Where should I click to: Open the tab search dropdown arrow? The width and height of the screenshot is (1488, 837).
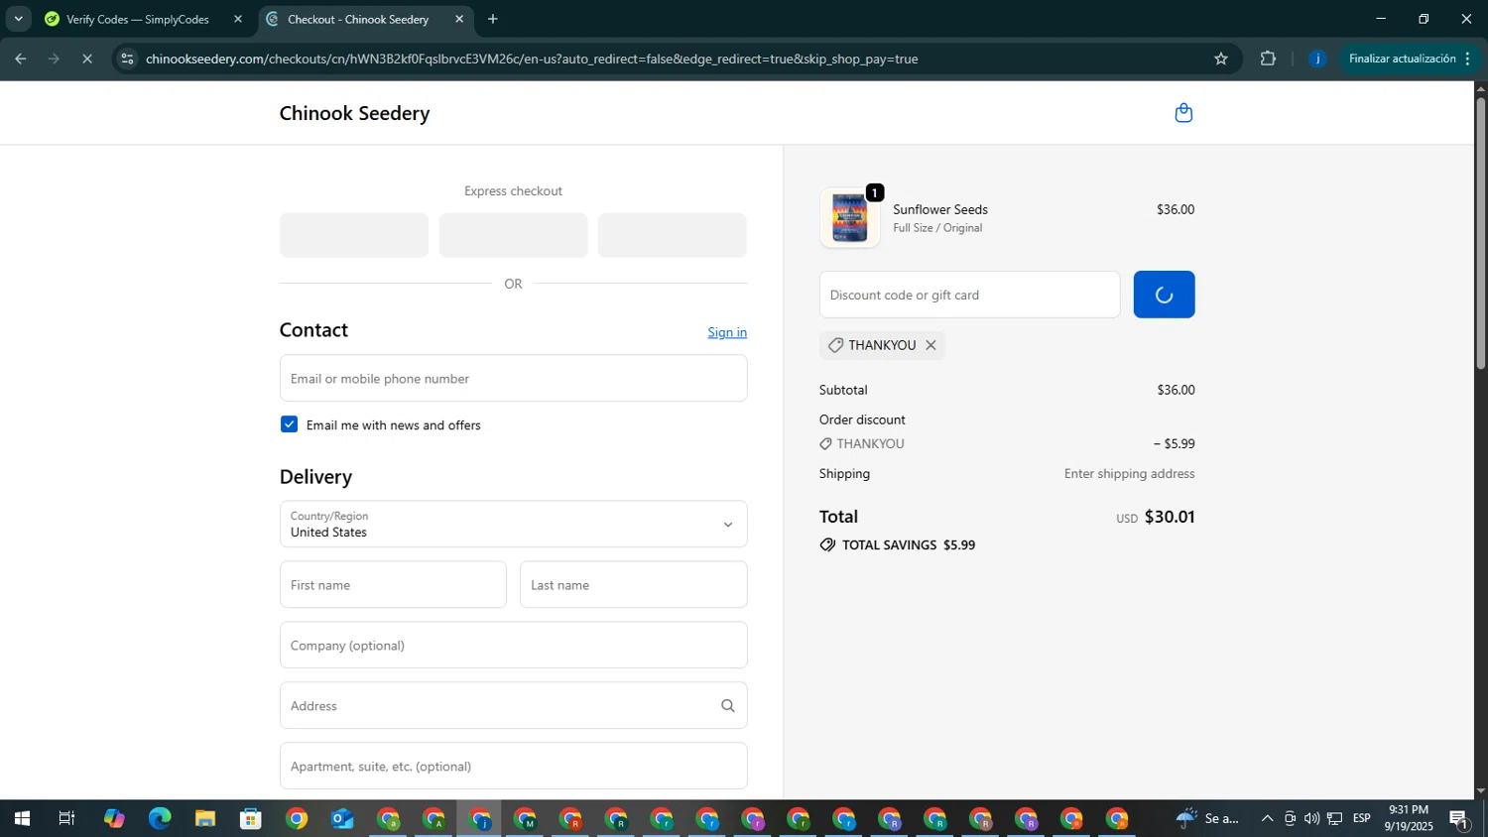click(18, 19)
